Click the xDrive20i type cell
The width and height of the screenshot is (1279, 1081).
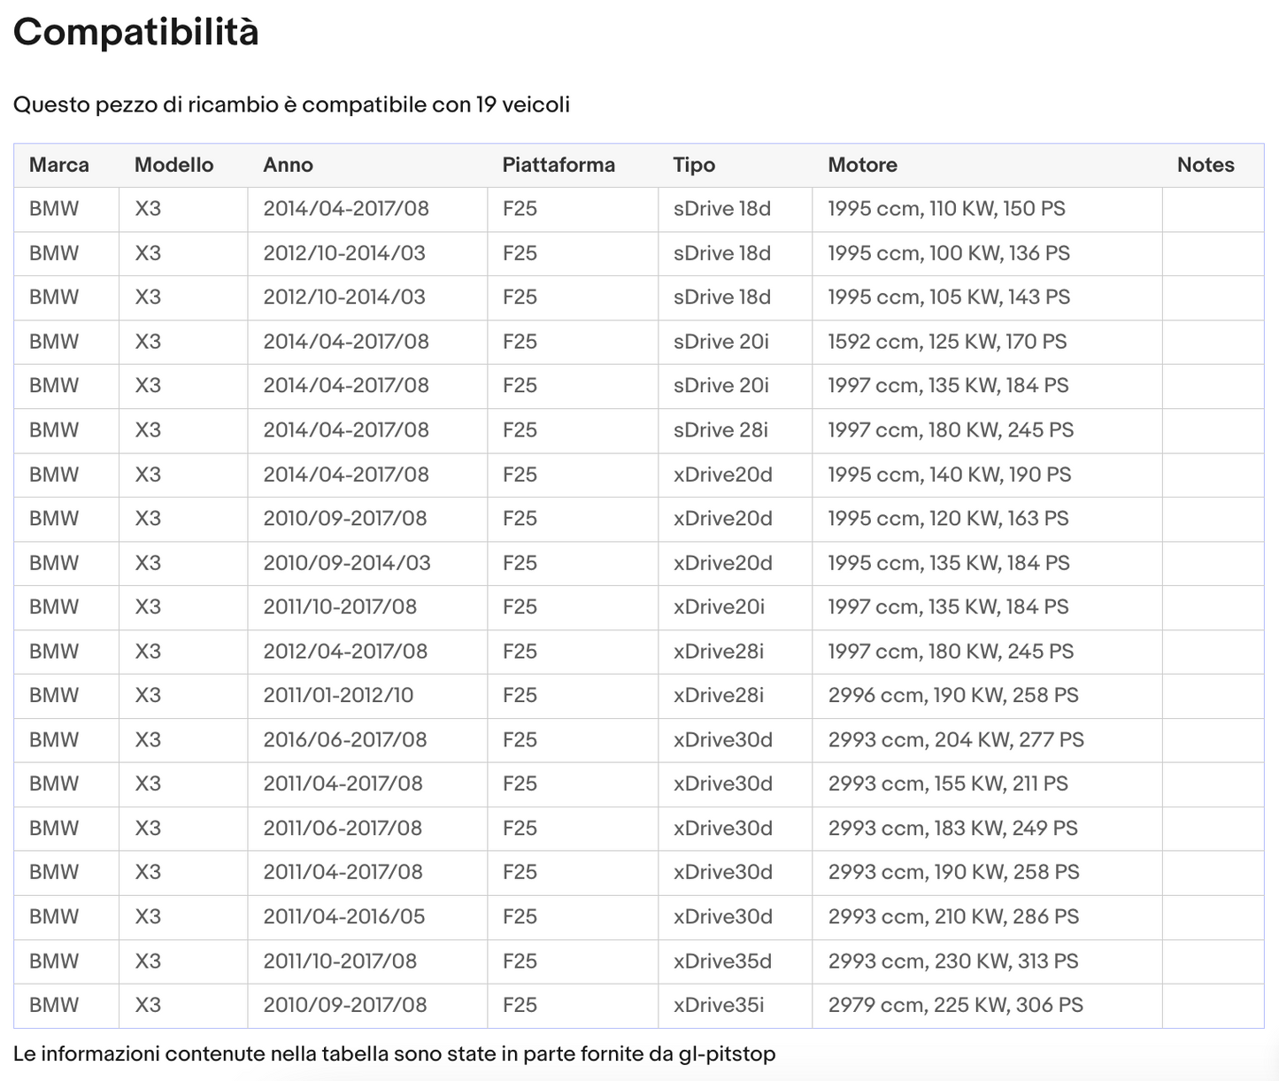tap(718, 607)
